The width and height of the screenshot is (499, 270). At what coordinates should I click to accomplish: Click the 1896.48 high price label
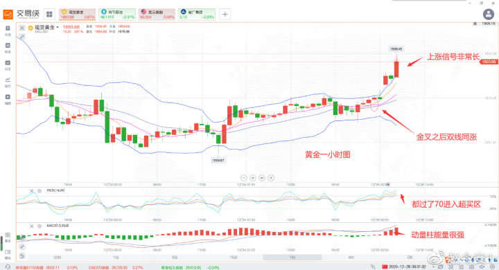[396, 49]
